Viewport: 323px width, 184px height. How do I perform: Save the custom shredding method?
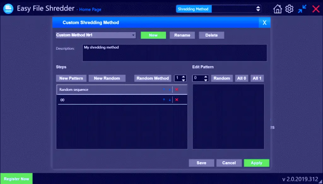click(x=202, y=163)
